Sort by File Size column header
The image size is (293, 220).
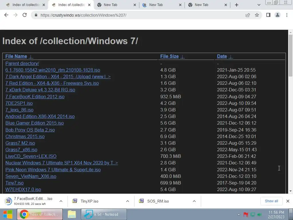click(x=169, y=56)
